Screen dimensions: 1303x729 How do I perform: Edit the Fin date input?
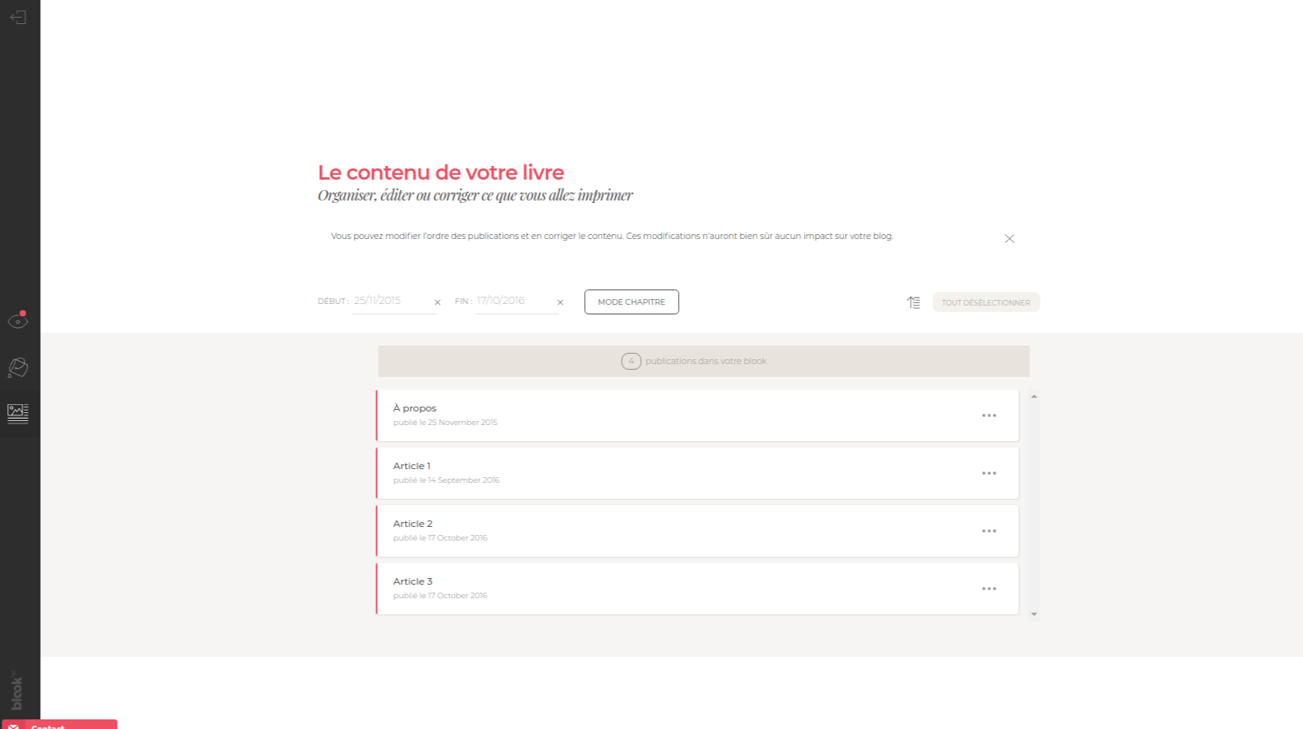(x=512, y=301)
